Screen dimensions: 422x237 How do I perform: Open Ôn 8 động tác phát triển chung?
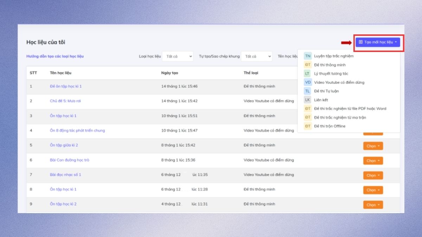[x=77, y=130]
